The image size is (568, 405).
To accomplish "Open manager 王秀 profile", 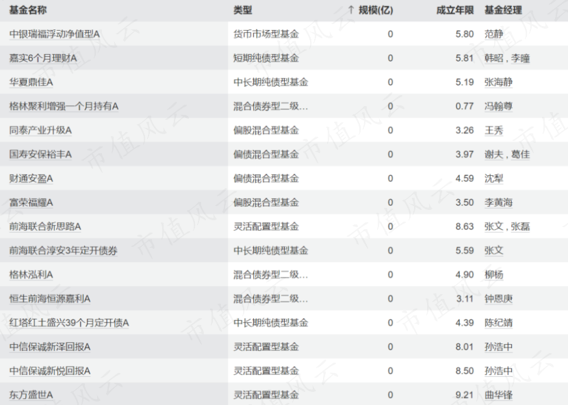I will pyautogui.click(x=493, y=131).
